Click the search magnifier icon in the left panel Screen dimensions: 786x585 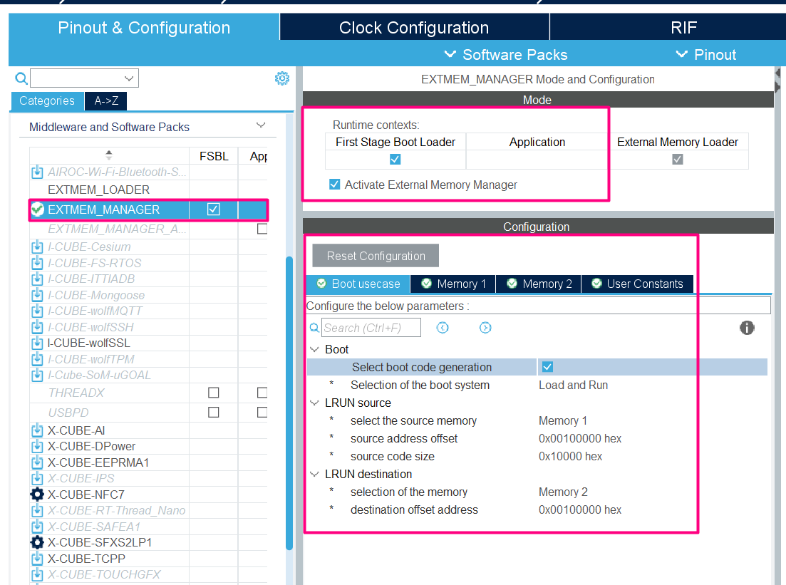21,78
